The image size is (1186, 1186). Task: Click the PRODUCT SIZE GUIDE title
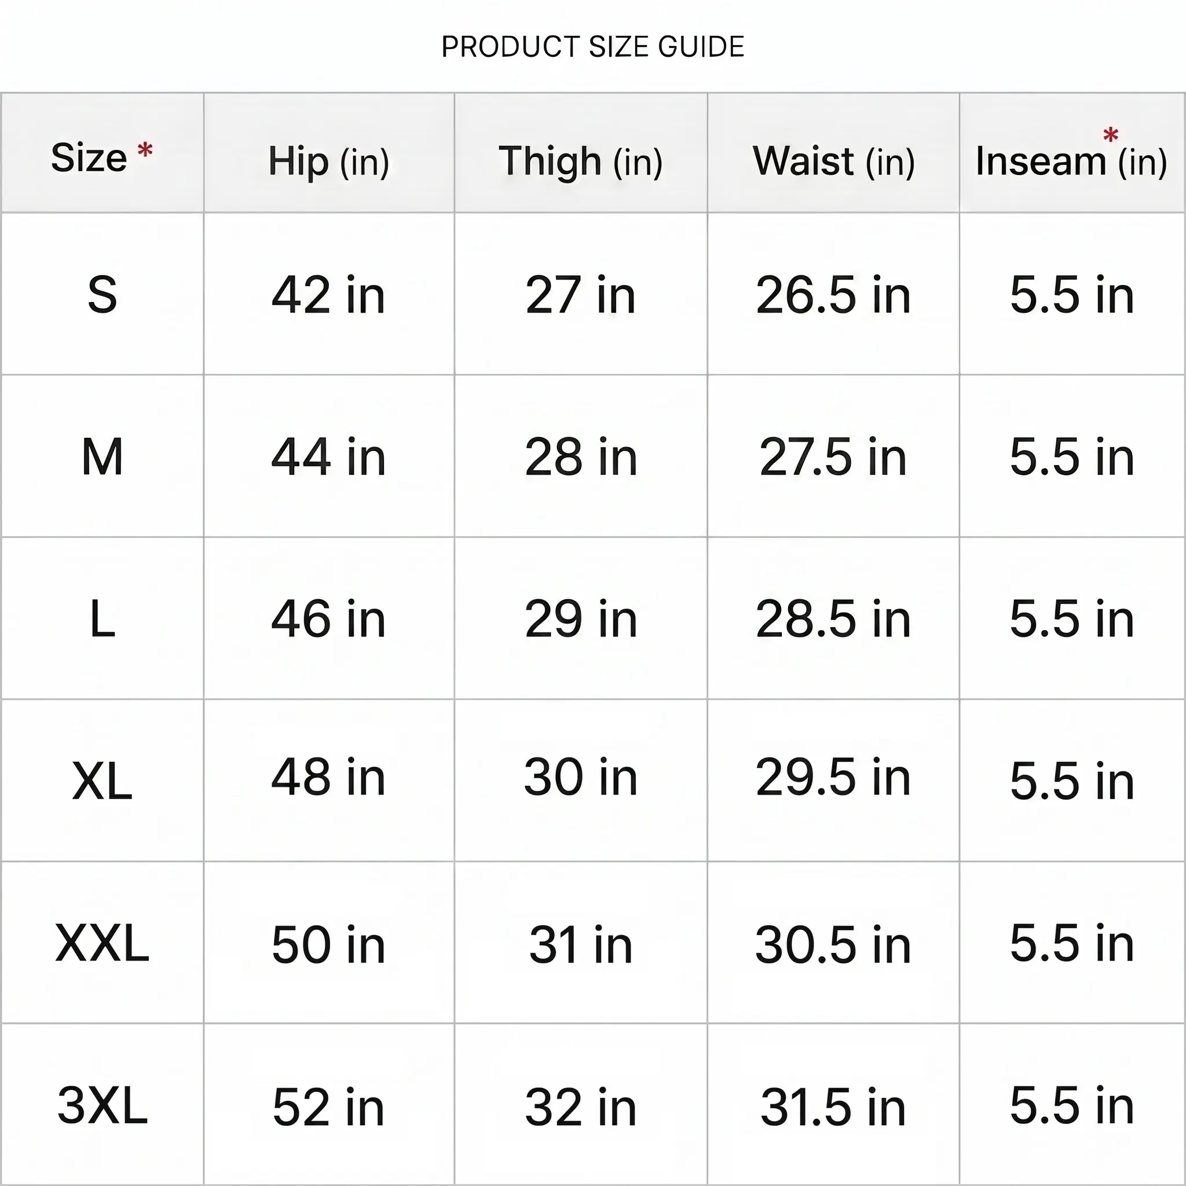(x=593, y=47)
